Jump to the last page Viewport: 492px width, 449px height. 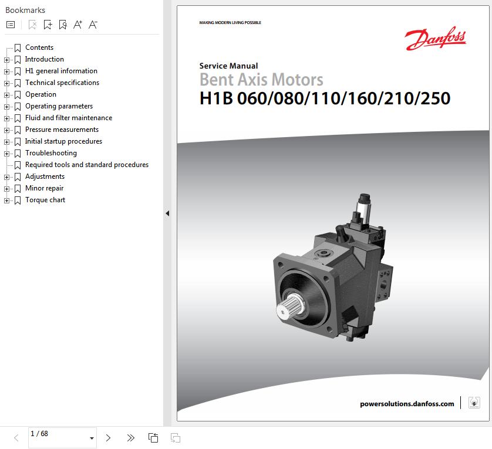tap(130, 438)
